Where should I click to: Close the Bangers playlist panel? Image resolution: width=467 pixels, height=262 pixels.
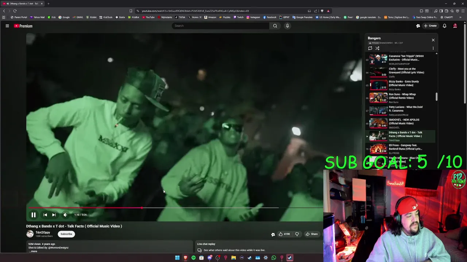click(x=433, y=40)
